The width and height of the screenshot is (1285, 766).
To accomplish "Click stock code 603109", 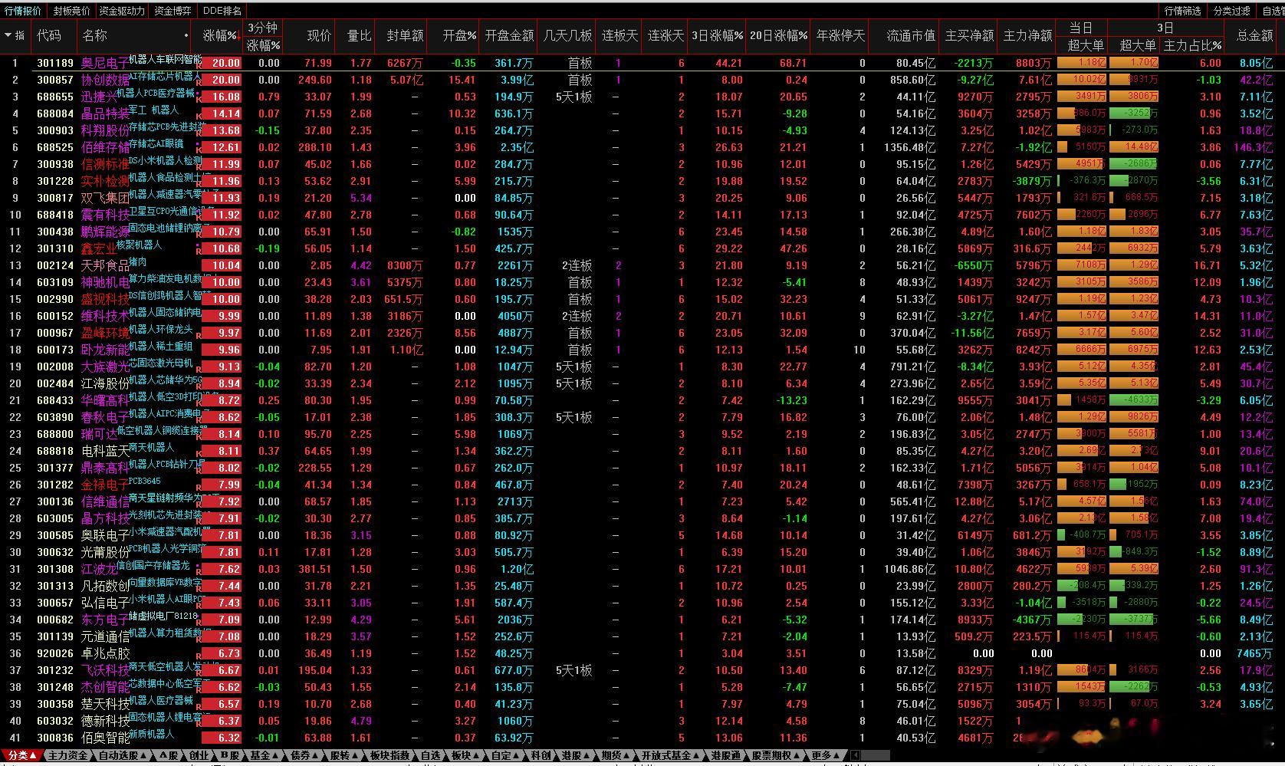I will coord(55,282).
